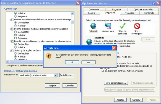Select Deshabilitar under Permitir el acceso al Portapapeles
The height and width of the screenshot is (104, 161).
pos(15,32)
